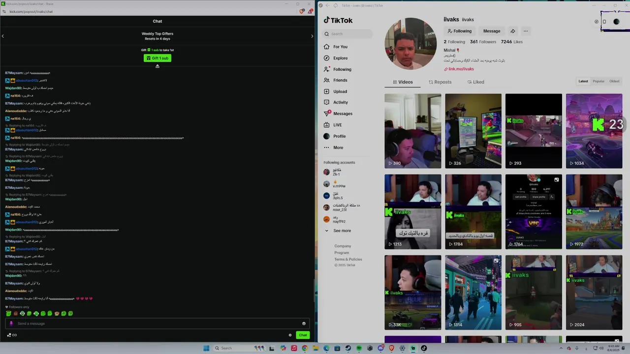
Task: Click the channel points icon in Kick chat
Action: tap(11, 335)
